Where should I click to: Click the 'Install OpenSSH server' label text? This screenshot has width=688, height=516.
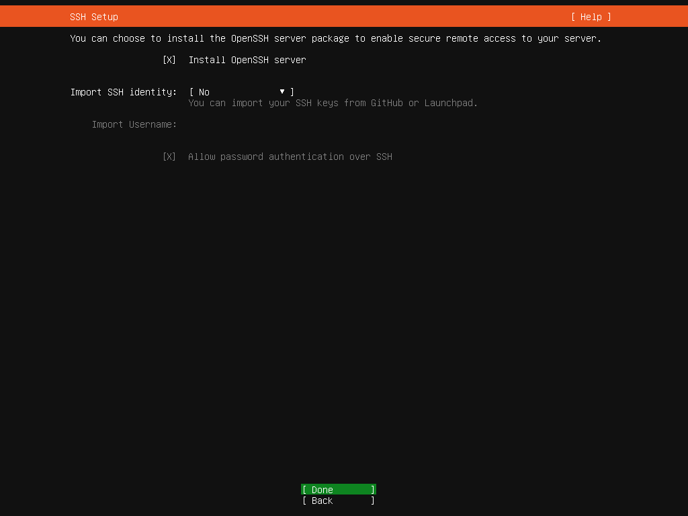point(247,60)
